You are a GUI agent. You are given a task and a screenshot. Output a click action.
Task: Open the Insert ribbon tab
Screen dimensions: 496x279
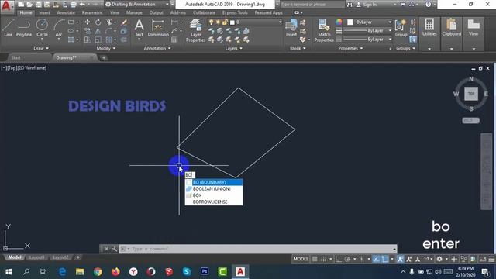click(x=44, y=12)
